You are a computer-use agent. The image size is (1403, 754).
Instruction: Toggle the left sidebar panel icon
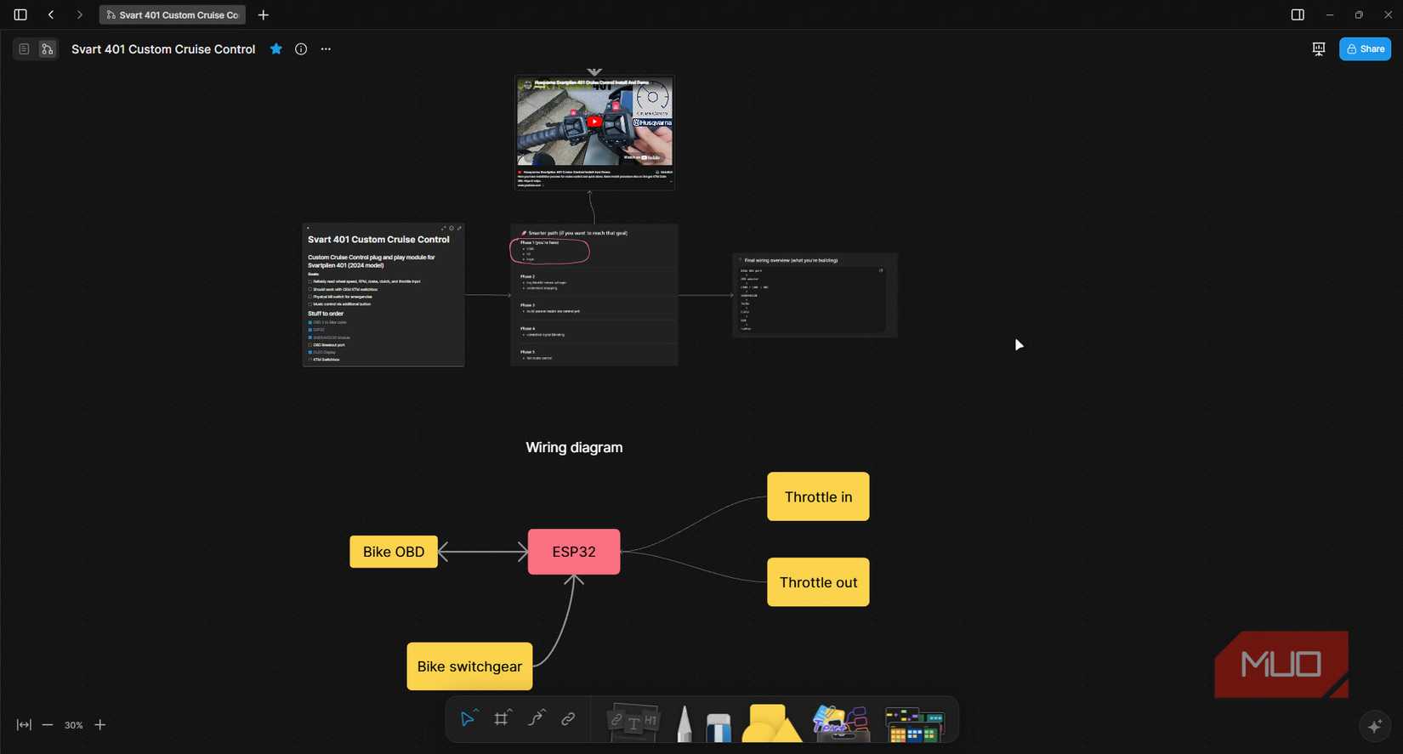click(x=20, y=14)
